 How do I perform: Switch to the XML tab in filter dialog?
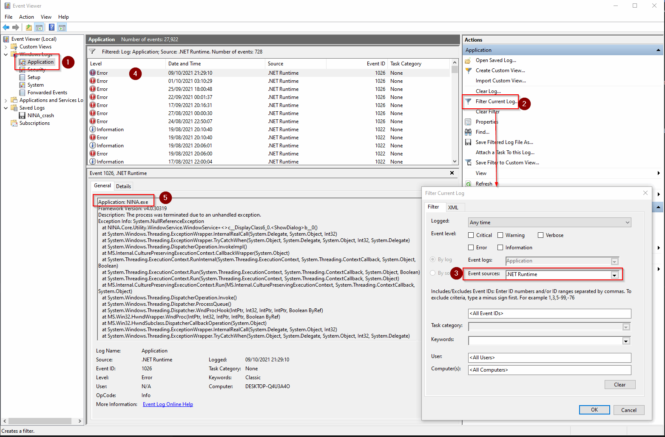tap(453, 208)
